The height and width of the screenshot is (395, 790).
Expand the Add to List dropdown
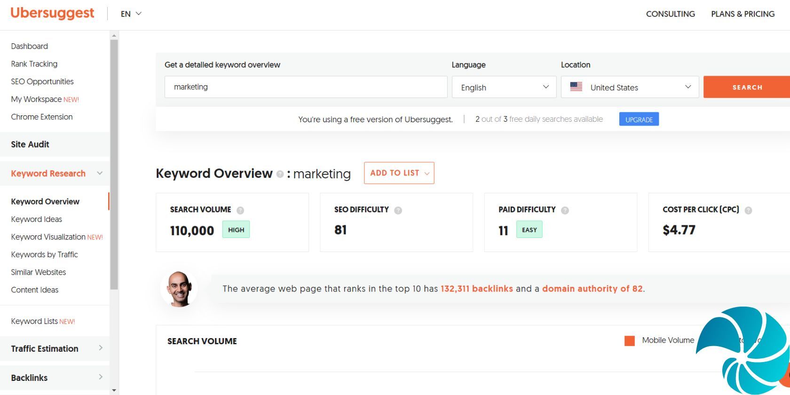click(399, 173)
